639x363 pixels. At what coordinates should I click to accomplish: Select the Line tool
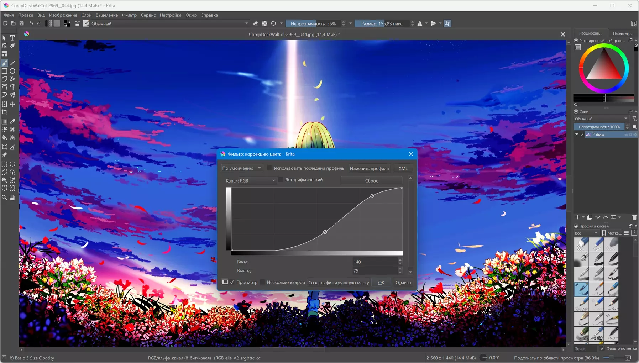12,63
